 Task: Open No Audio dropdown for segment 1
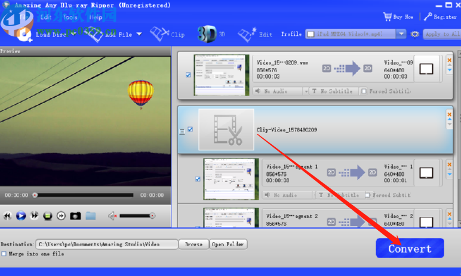point(287,195)
